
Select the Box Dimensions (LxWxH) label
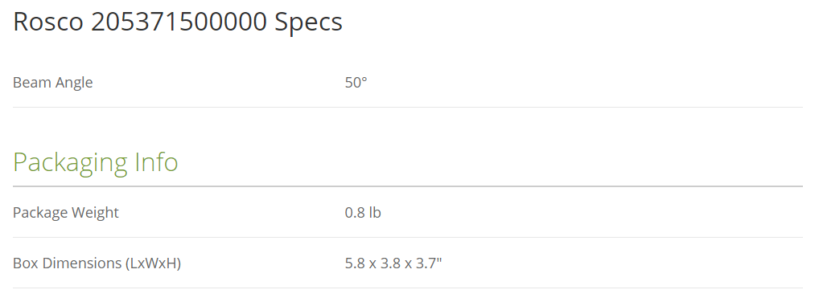pos(97,263)
